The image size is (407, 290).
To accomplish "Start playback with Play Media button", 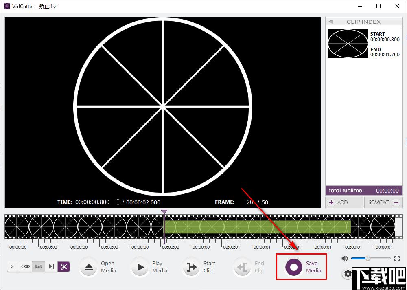I will click(x=140, y=267).
